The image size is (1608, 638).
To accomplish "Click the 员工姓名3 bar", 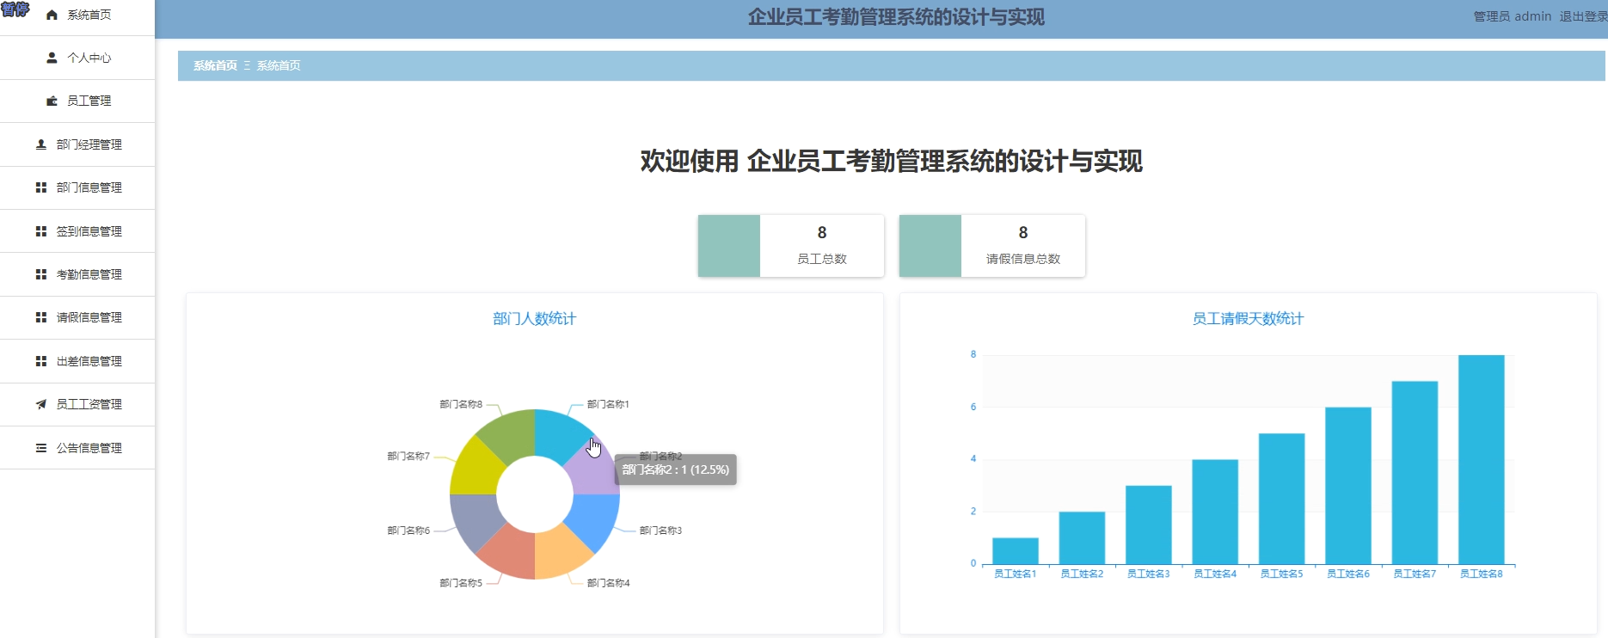I will (1149, 525).
